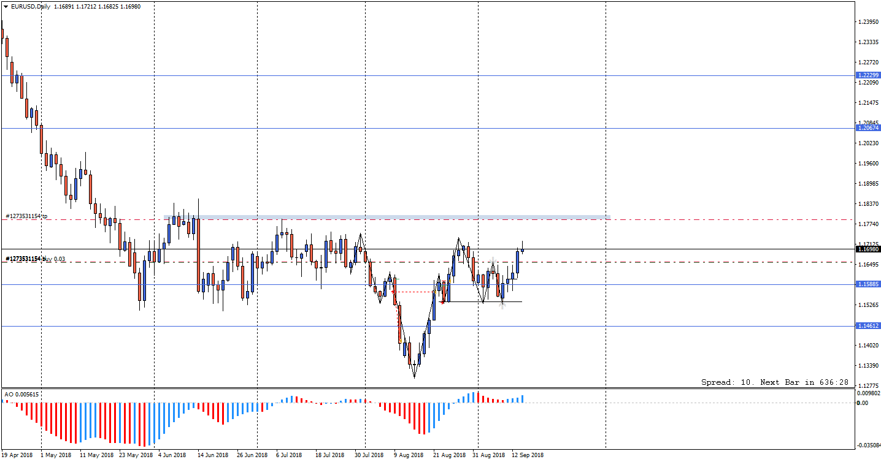
Task: Click the 9 Aug 2018 date label
Action: [409, 455]
